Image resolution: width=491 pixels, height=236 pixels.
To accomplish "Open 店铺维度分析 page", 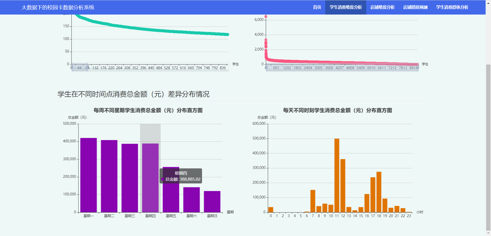I will [382, 7].
